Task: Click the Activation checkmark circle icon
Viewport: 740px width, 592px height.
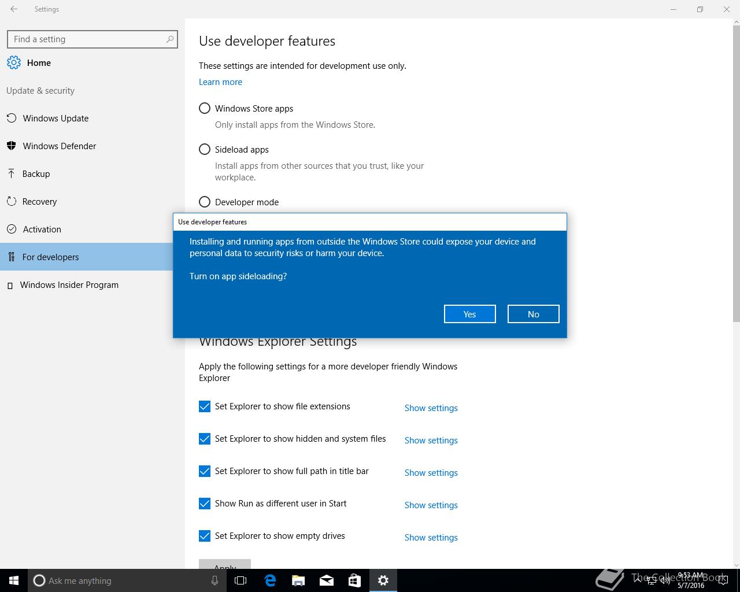Action: click(12, 229)
